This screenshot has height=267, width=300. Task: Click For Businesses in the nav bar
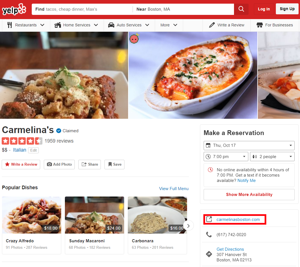point(274,25)
